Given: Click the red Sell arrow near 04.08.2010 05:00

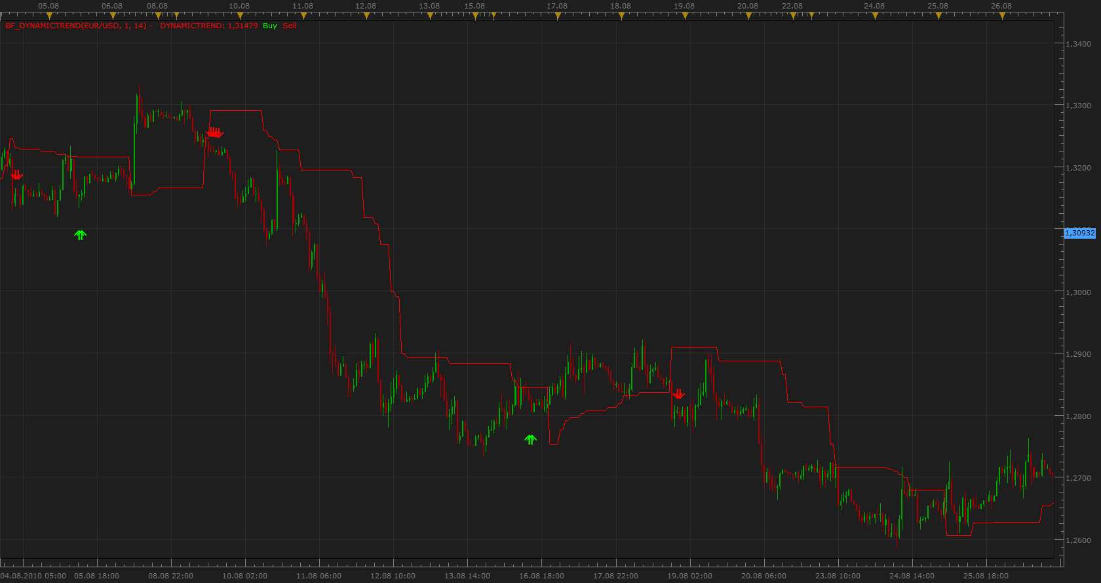Looking at the screenshot, I should pyautogui.click(x=17, y=175).
